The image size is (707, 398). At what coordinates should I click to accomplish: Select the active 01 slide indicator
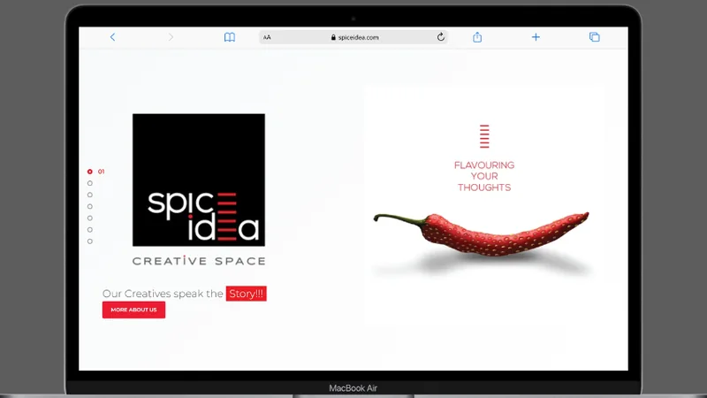point(90,172)
